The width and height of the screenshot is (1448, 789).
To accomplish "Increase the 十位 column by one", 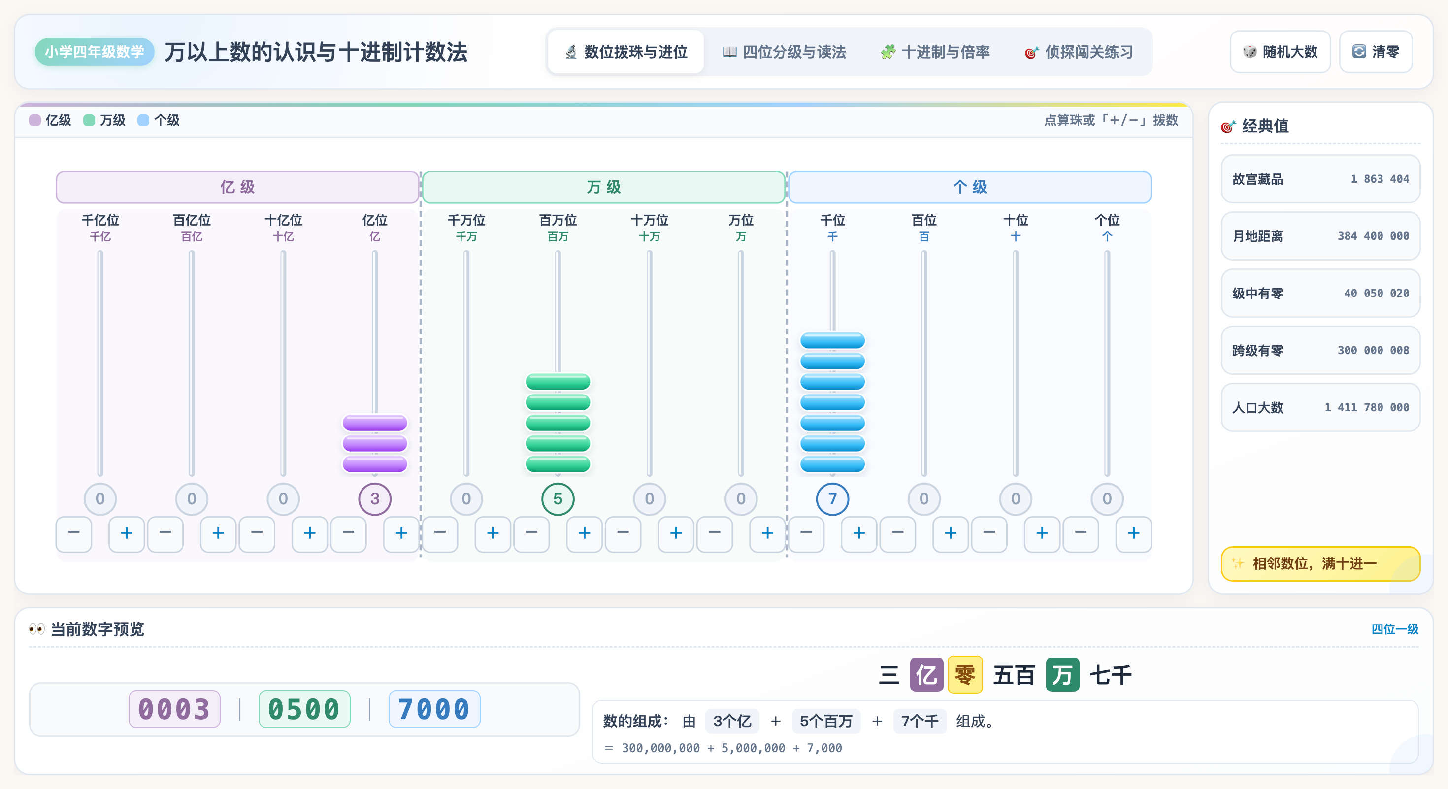I will 1043,534.
